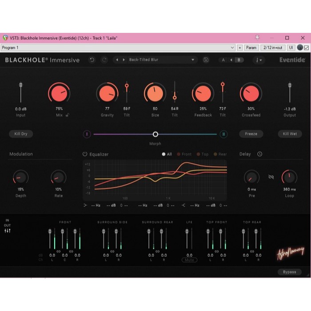Click the Modulation Depth knob

20,177
